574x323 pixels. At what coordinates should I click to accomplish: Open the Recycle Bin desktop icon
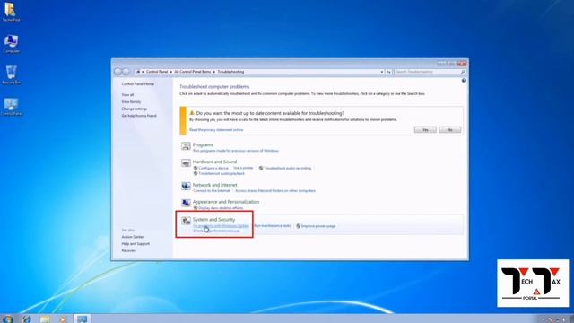[x=11, y=75]
